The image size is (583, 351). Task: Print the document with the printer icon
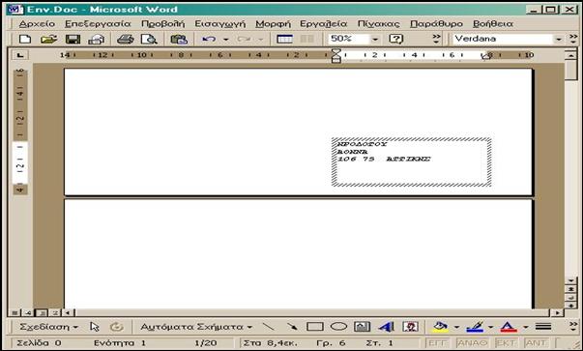pyautogui.click(x=126, y=39)
